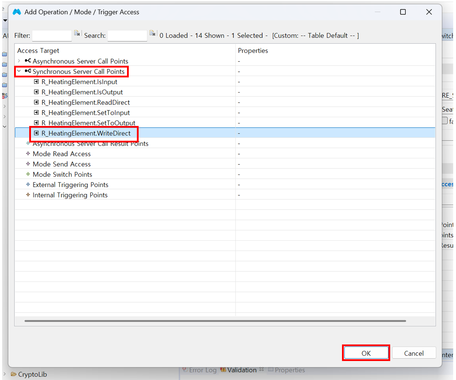
Task: Select R_HeatingElement.IsOutput entry
Action: [82, 92]
